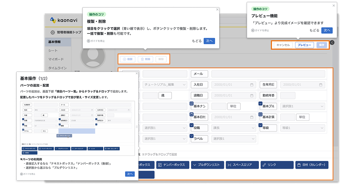Stop guide in 基本操作 tooltip

click(x=28, y=174)
